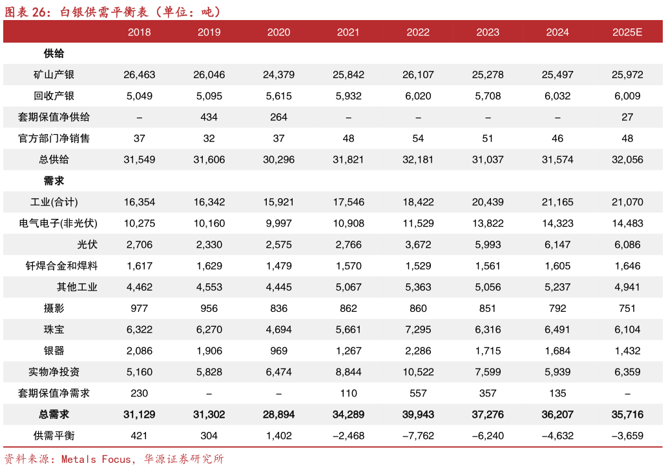
Task: Click the 2018 column header
Action: pos(140,32)
